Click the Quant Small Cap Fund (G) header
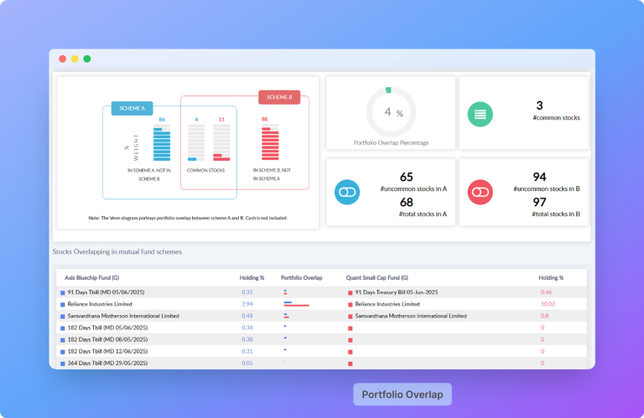The height and width of the screenshot is (418, 644). [x=377, y=278]
